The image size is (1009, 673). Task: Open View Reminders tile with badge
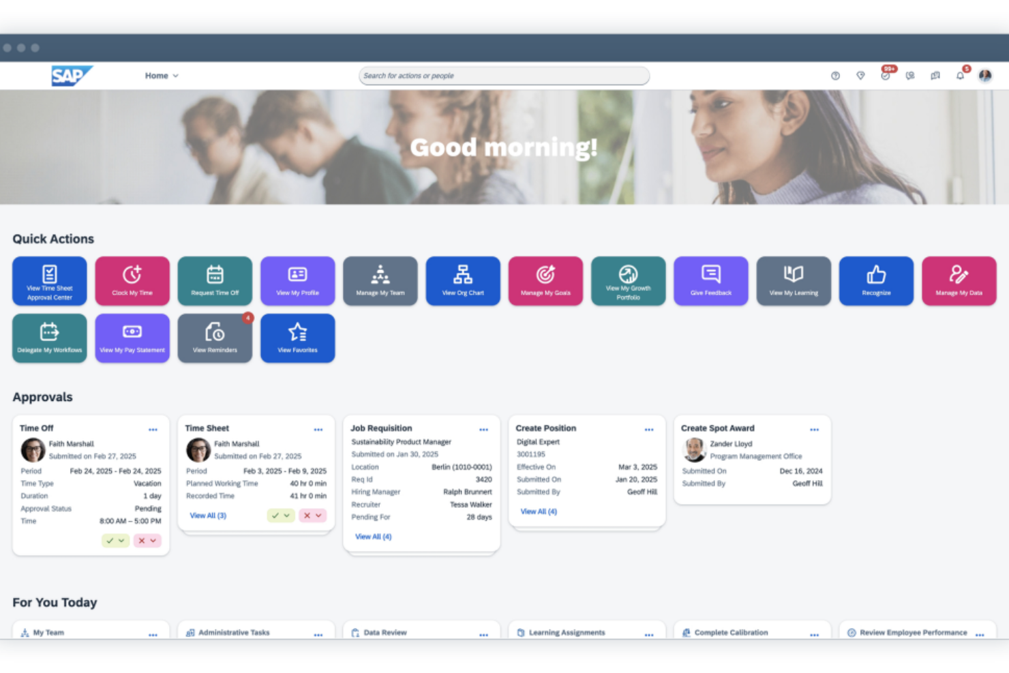(x=215, y=338)
